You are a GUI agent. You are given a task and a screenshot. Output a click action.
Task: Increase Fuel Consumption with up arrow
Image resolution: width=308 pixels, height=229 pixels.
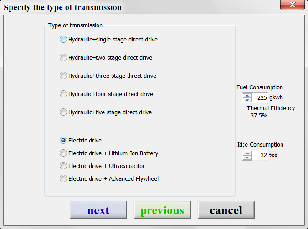247,96
